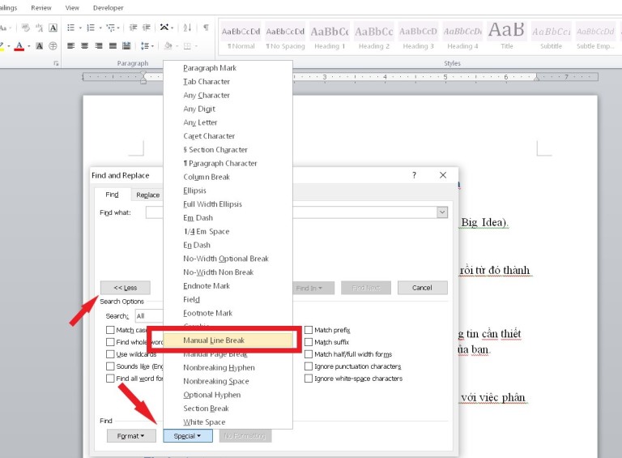Image resolution: width=622 pixels, height=458 pixels.
Task: Click the Shading paint bucket icon
Action: pos(168,46)
